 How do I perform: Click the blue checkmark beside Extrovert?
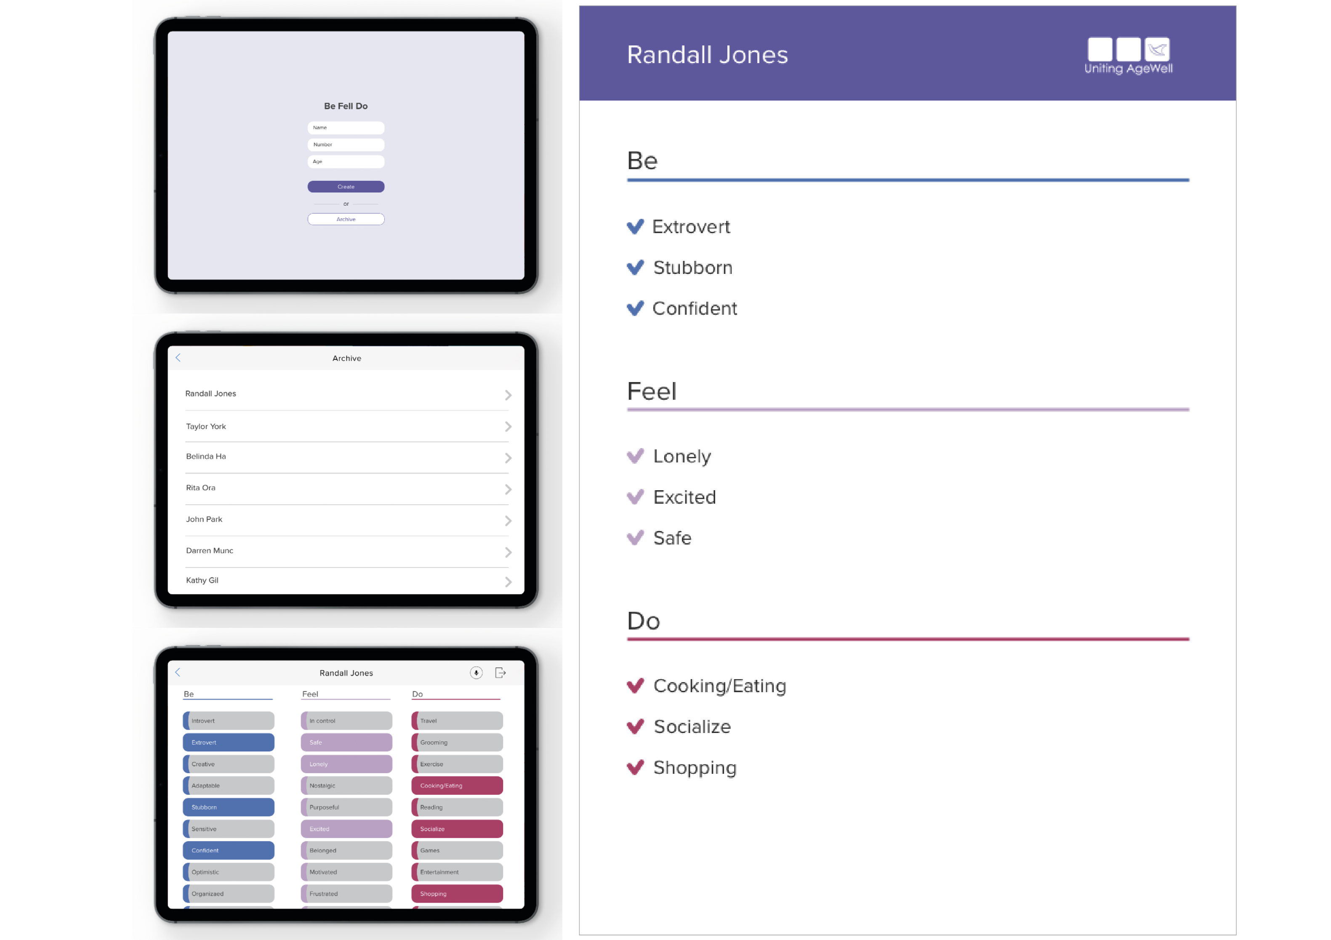point(635,227)
